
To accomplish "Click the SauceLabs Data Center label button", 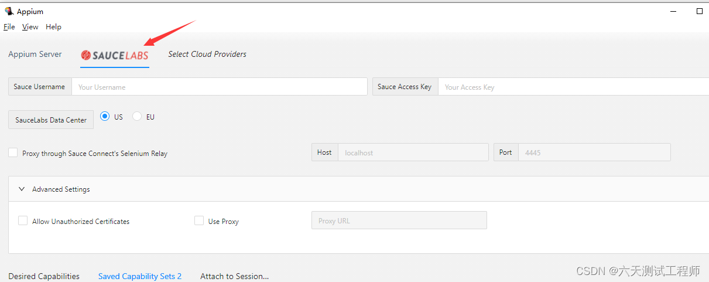I will [51, 120].
